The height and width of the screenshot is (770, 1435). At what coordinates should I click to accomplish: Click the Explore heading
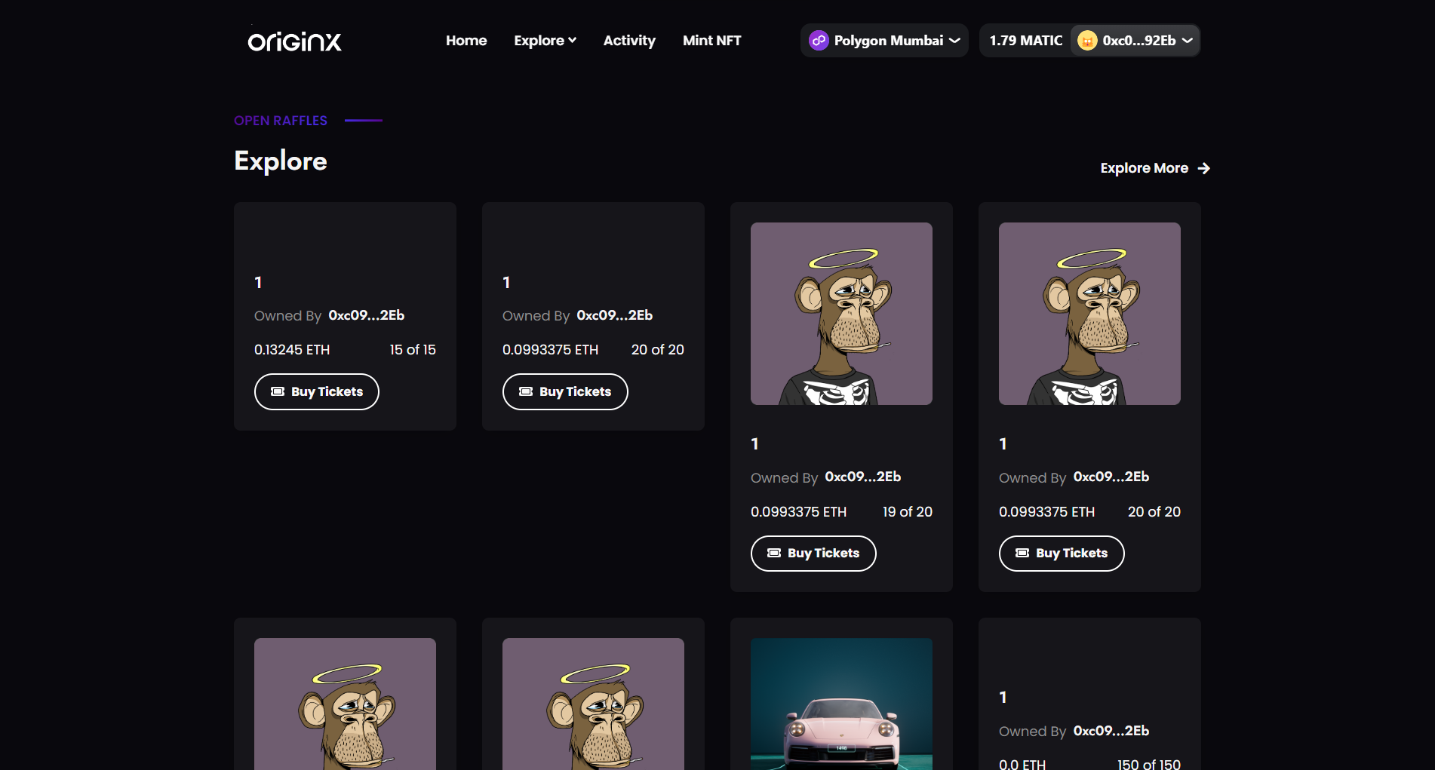click(x=281, y=161)
